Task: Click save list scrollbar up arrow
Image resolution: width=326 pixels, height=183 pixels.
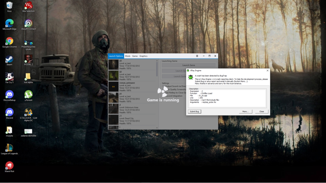Action: [157, 61]
